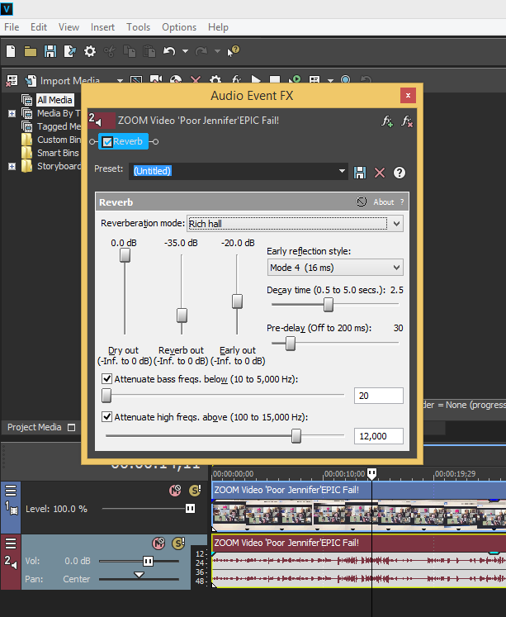Open the dropdown arrow next to Import Media
The image size is (506, 617).
(120, 81)
